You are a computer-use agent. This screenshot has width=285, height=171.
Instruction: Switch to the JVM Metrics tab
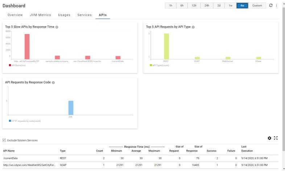pos(40,15)
